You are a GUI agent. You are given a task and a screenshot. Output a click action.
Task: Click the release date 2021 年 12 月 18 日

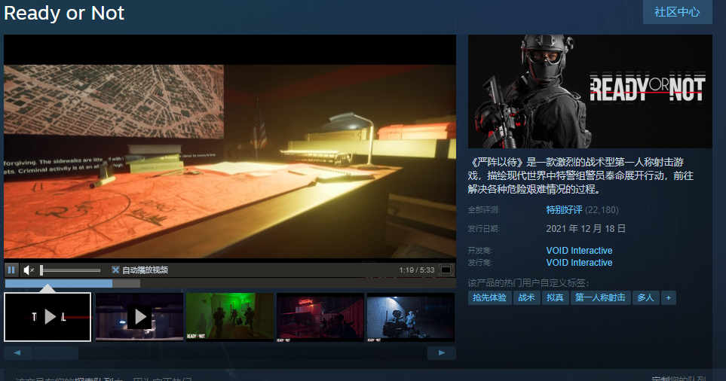coord(586,228)
